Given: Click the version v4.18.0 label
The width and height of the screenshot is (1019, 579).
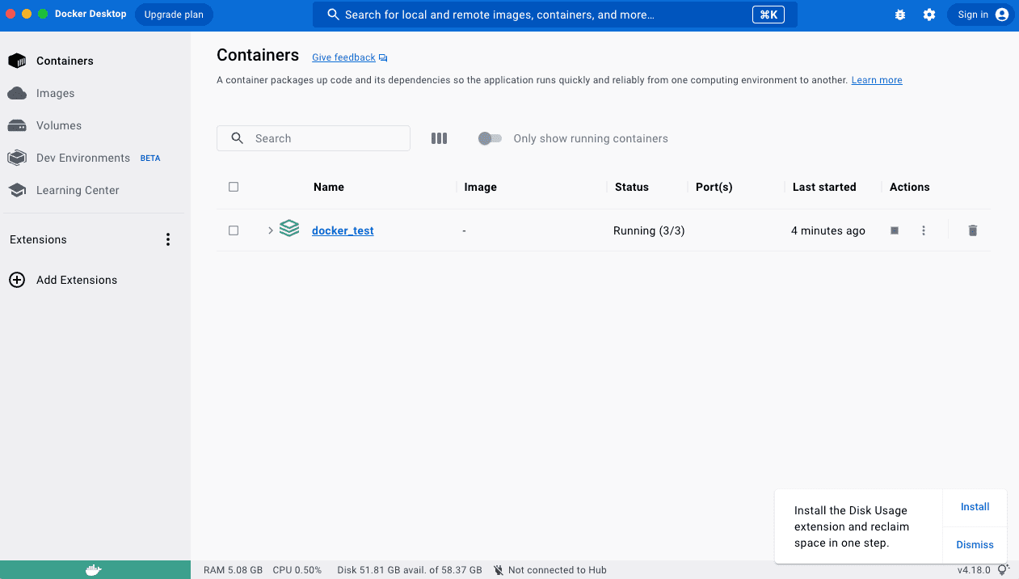Looking at the screenshot, I should (x=974, y=570).
